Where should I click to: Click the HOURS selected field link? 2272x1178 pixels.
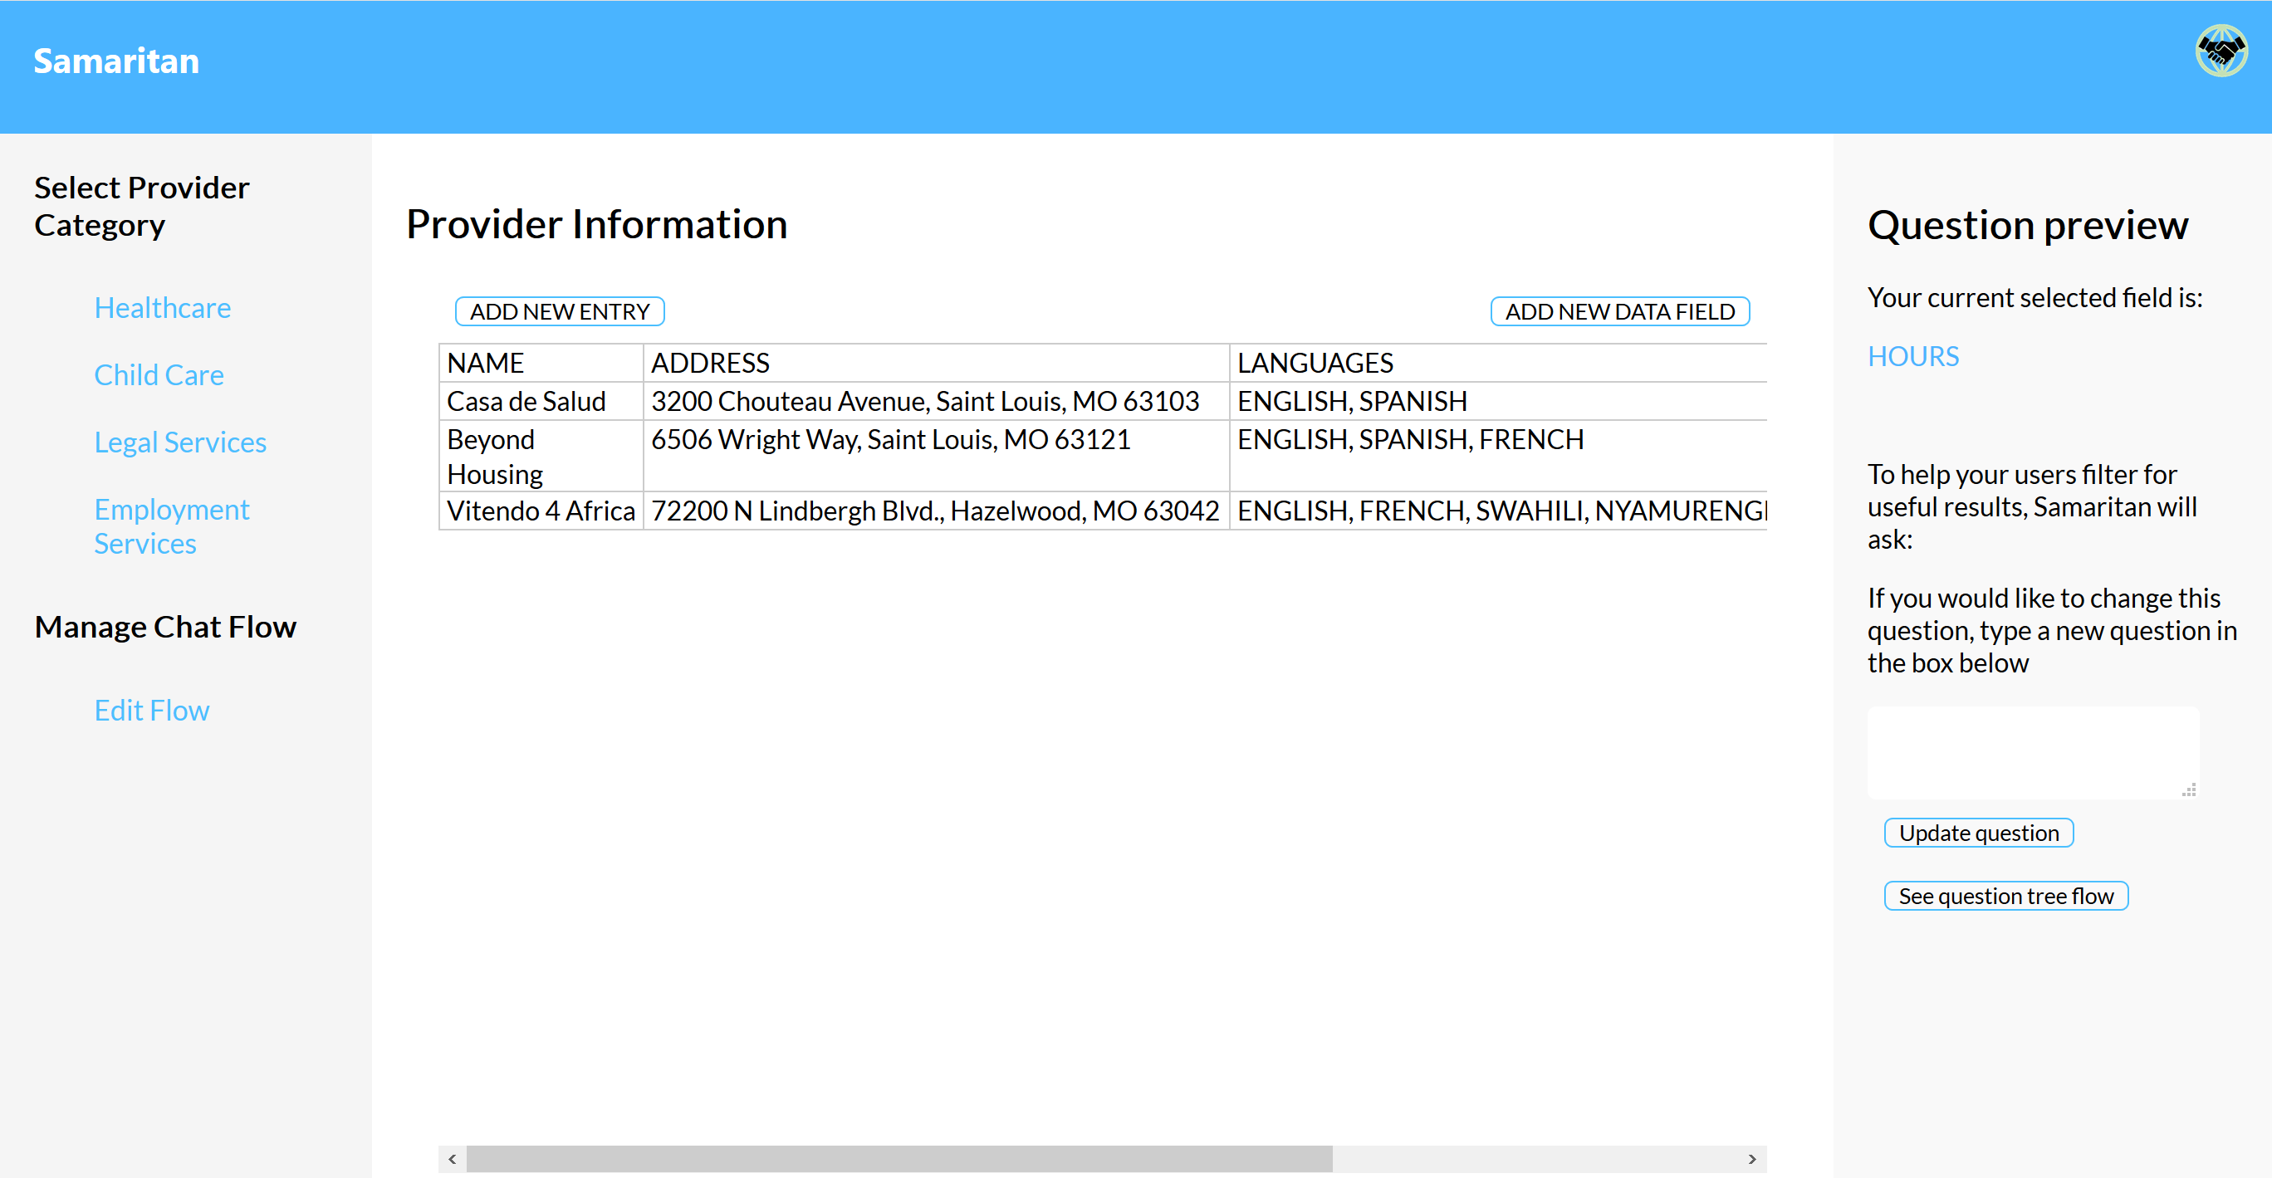point(1913,356)
